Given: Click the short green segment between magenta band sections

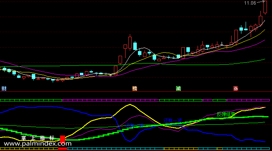Looking at the screenshot, I should [219, 100].
